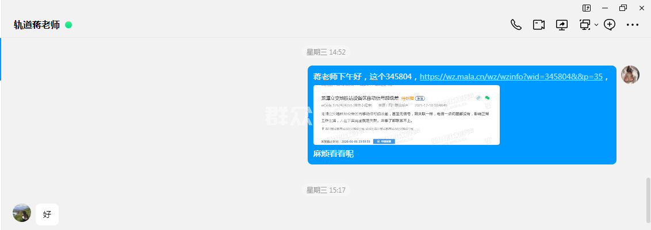Expand the dropdown arrow beside remote control
Screen dimensions: 651x230
(x=596, y=25)
